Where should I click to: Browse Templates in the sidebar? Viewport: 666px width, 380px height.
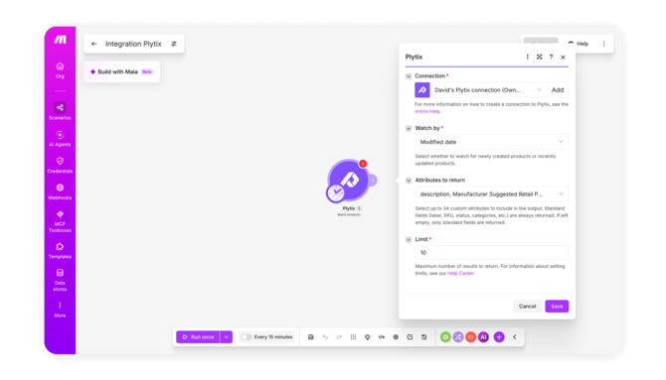click(60, 251)
